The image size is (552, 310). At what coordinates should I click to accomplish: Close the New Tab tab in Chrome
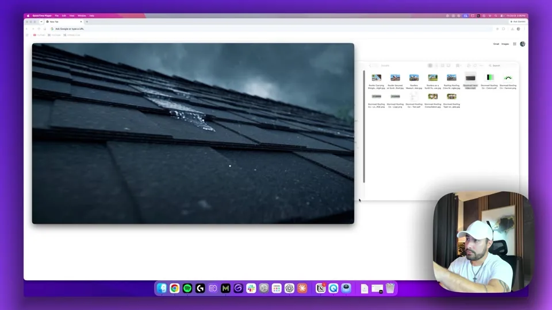(81, 22)
